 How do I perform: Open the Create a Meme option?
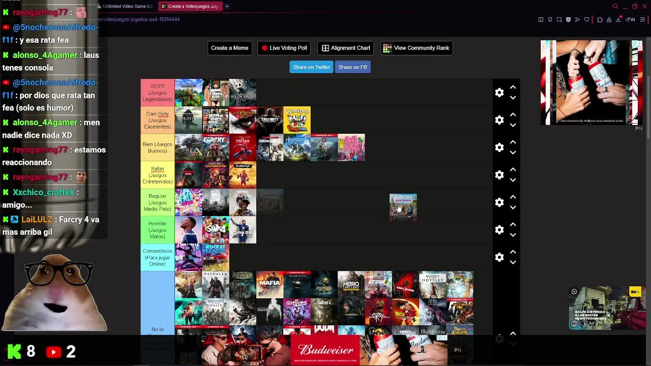[x=229, y=48]
